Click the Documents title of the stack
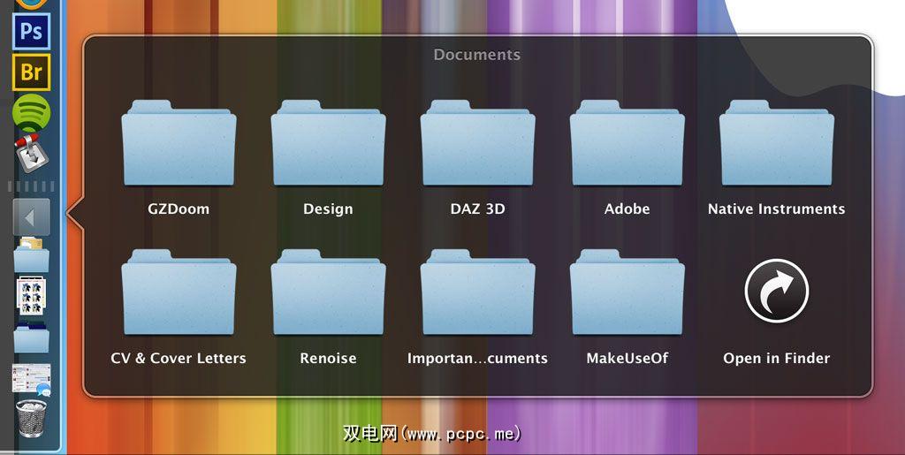This screenshot has width=905, height=455. 476,55
